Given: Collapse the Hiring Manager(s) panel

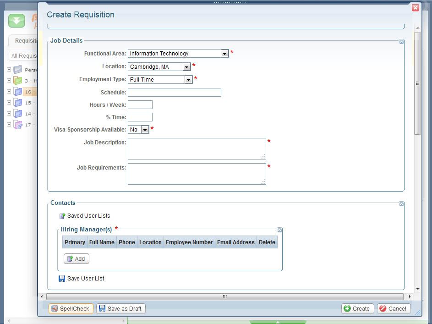Looking at the screenshot, I should click(x=279, y=230).
